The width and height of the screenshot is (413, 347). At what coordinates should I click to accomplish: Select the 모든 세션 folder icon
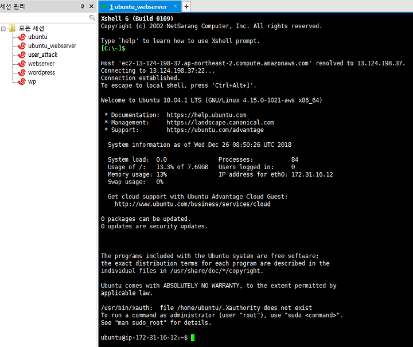click(x=12, y=28)
